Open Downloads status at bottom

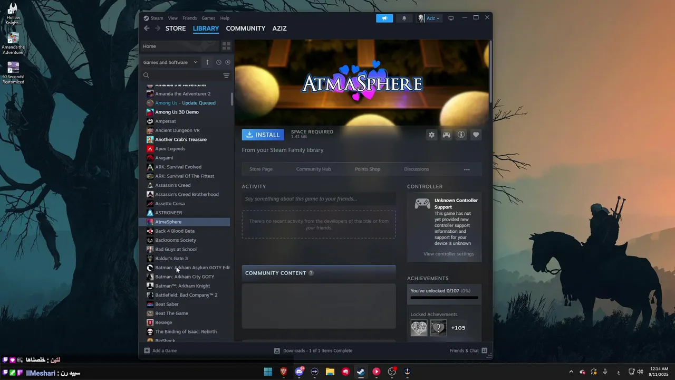tap(313, 350)
